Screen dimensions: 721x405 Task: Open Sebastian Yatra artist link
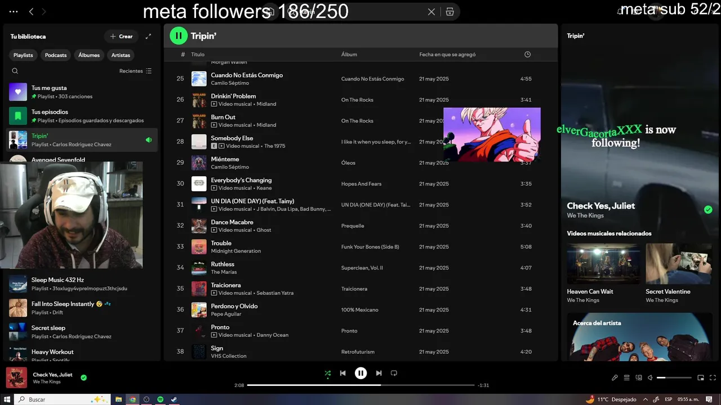pos(275,293)
